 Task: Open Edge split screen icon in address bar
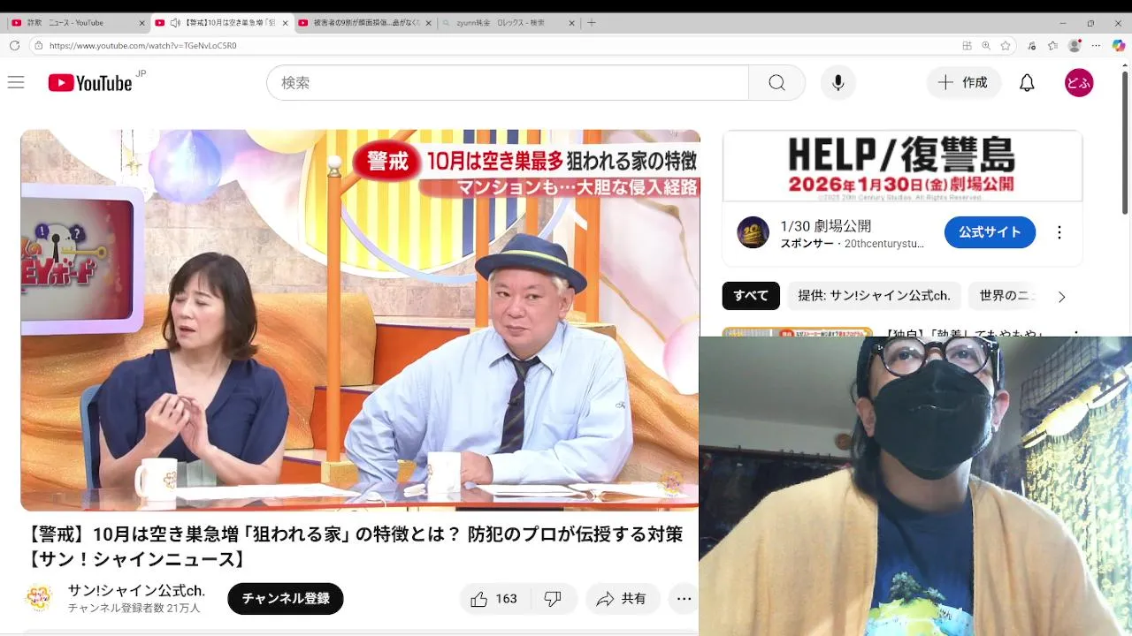click(967, 45)
